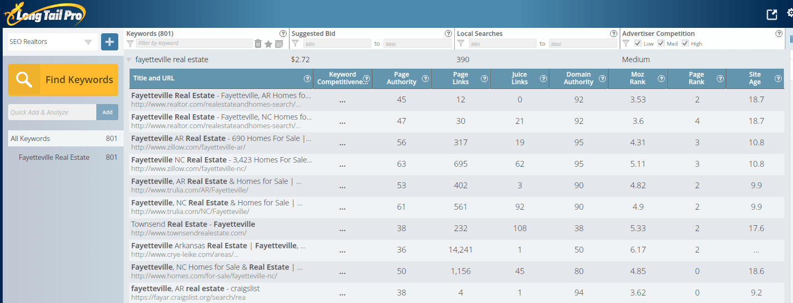Click Juice Links value 108

[x=520, y=228]
